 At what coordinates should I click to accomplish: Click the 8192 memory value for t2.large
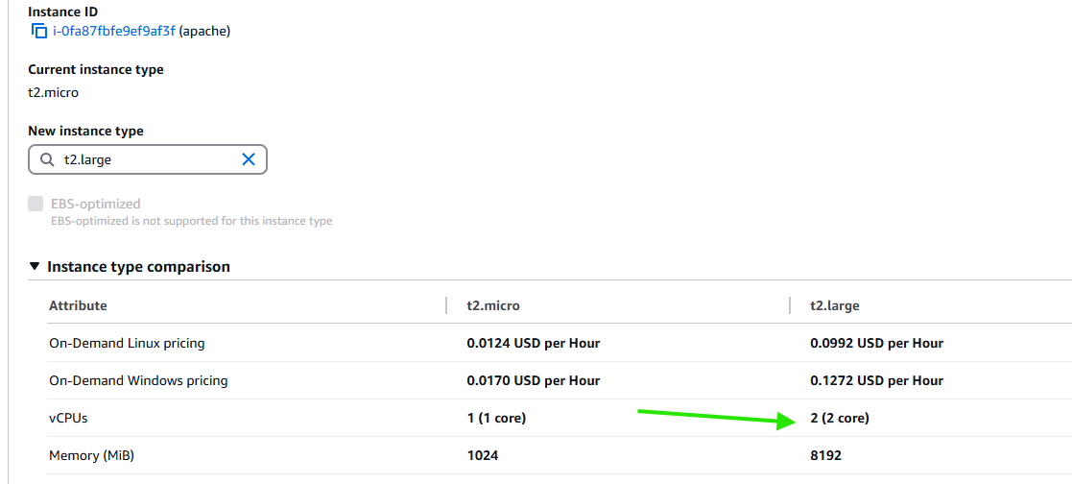tap(825, 455)
